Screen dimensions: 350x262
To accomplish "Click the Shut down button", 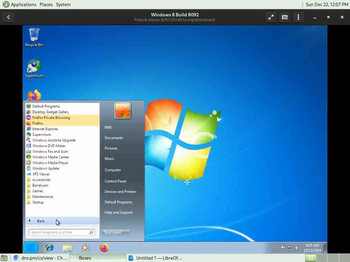I will coord(112,232).
